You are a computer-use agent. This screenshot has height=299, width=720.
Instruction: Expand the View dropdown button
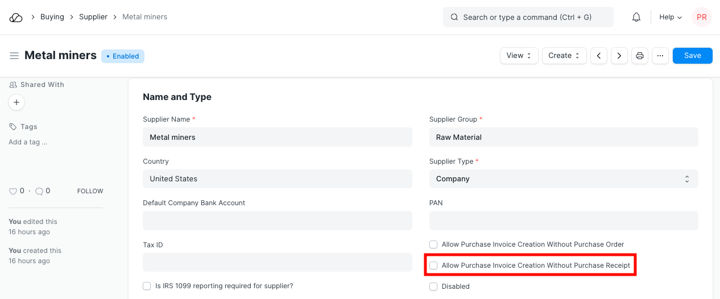coord(519,56)
